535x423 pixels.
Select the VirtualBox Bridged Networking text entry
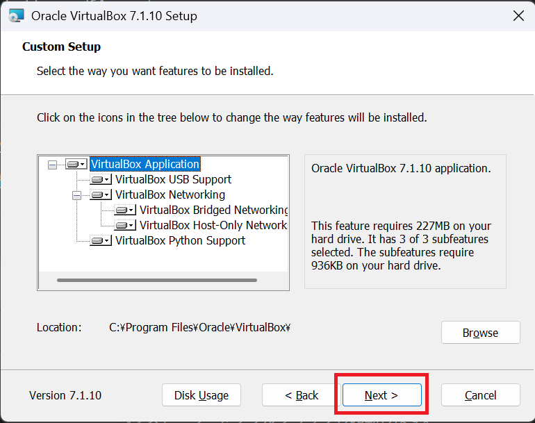coord(213,210)
